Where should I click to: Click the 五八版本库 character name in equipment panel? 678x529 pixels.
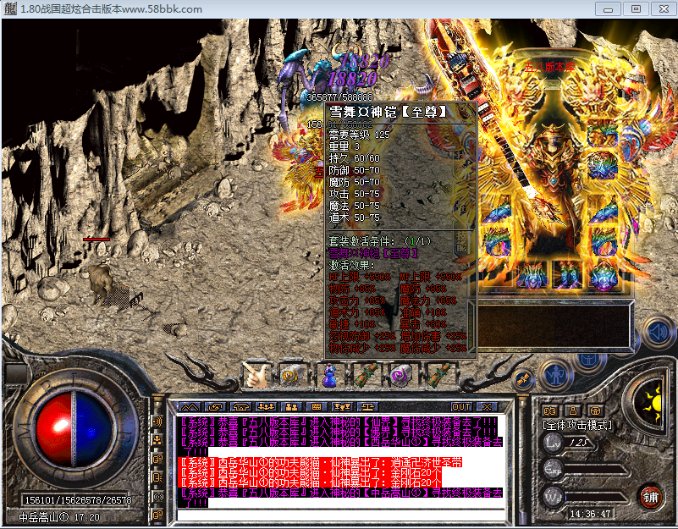tap(549, 67)
